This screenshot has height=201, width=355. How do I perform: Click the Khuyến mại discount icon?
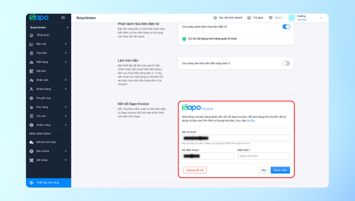31,98
